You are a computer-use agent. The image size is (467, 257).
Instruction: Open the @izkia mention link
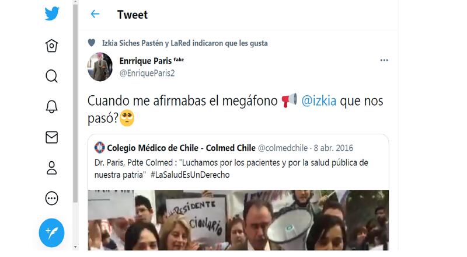(319, 101)
